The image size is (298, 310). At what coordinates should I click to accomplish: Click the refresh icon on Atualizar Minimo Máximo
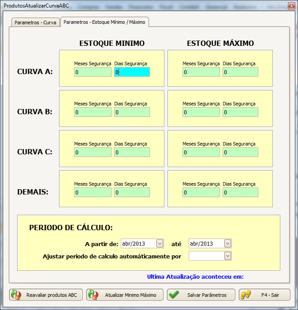click(93, 295)
